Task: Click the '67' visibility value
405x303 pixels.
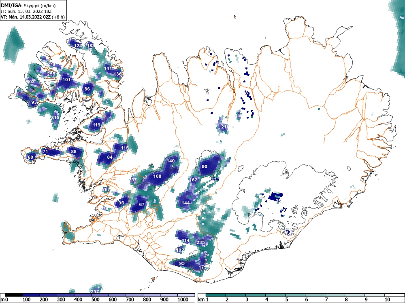Action: [142, 204]
